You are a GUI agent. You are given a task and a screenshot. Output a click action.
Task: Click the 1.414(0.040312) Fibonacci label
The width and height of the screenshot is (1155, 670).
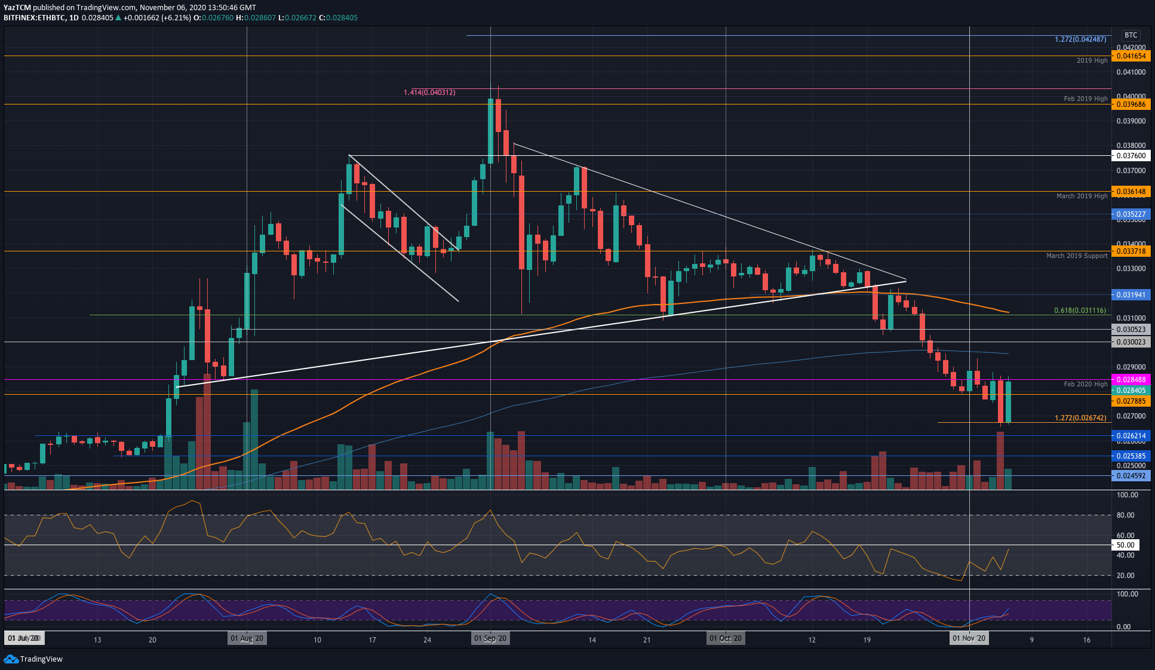tap(429, 93)
